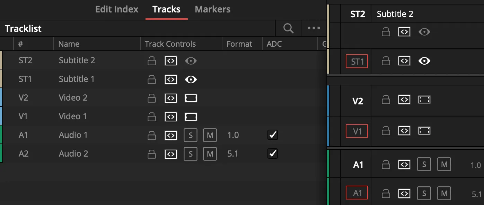Viewport: 484px width, 205px height.
Task: Toggle auto track selector on timeline ST2 header
Action: click(404, 32)
